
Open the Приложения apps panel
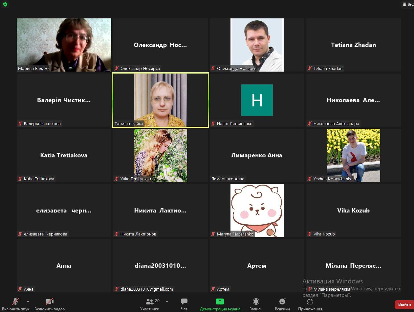pos(310,304)
